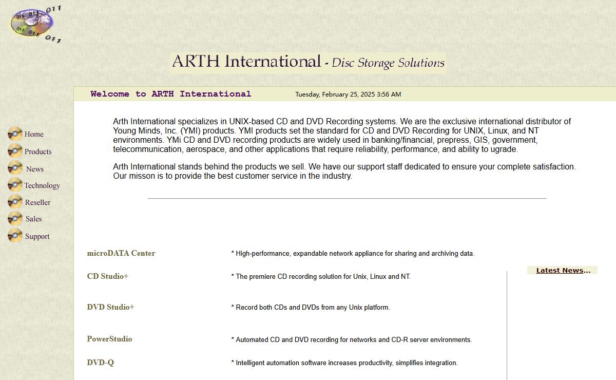616x380 pixels.
Task: Open the CD Studio+ product link
Action: [108, 276]
